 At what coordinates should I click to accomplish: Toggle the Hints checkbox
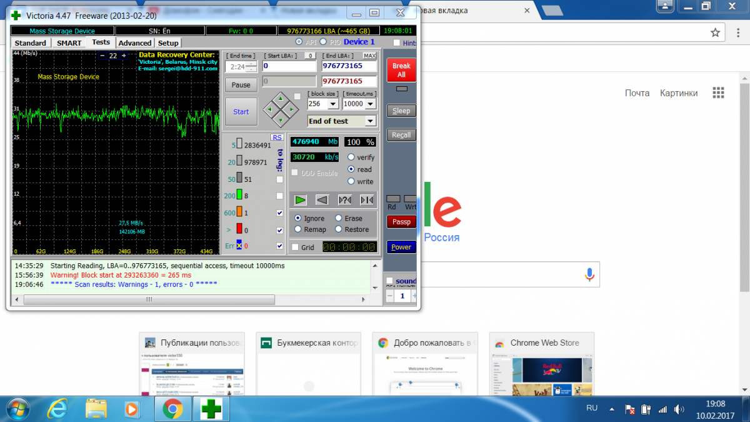tap(397, 43)
